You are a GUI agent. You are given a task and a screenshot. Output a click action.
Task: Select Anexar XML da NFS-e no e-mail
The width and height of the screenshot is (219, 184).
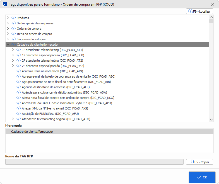(x=55, y=108)
